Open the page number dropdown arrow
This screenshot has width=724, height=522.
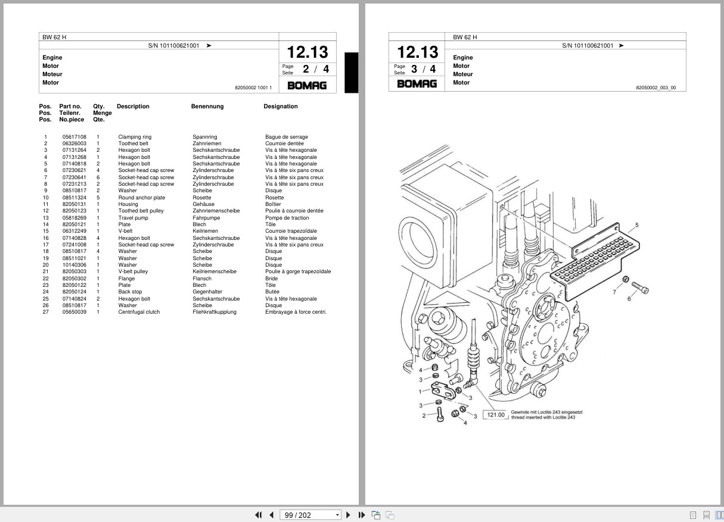pyautogui.click(x=337, y=515)
